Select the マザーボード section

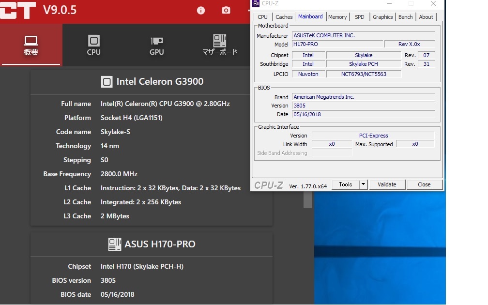220,45
